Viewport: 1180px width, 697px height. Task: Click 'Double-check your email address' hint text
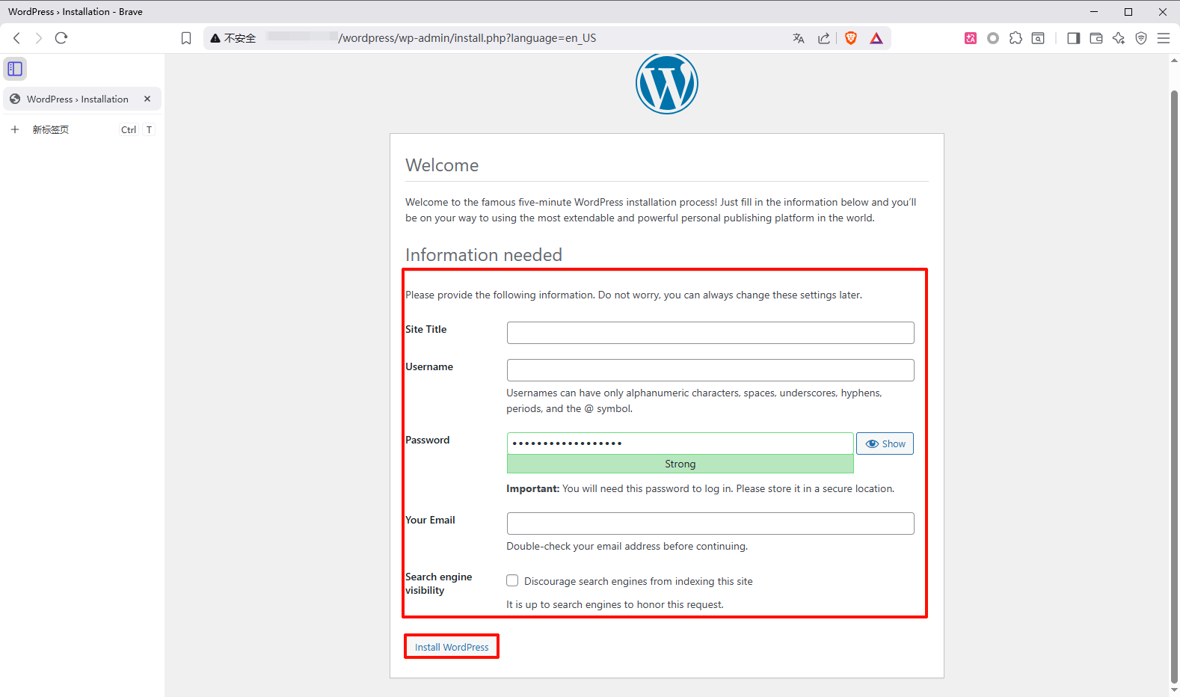click(627, 546)
